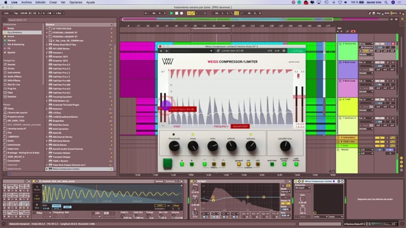This screenshot has width=406, height=228.
Task: Open macOS Spotlight search icon
Action: coord(386,3)
